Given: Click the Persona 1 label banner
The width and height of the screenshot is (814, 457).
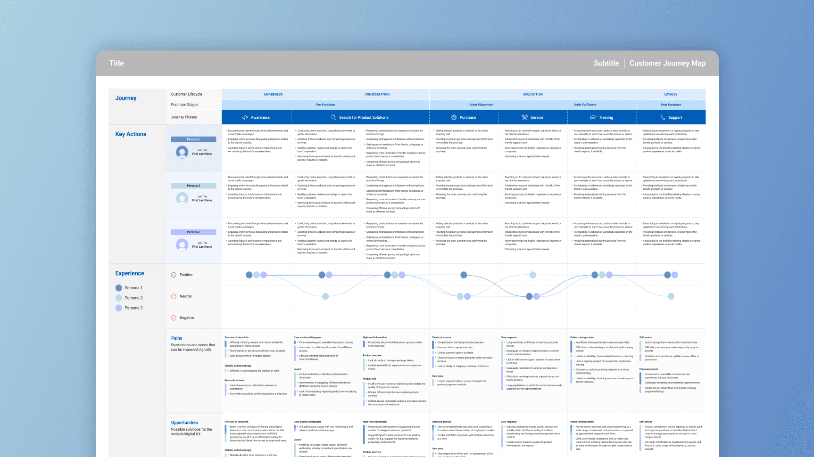Looking at the screenshot, I should [193, 139].
